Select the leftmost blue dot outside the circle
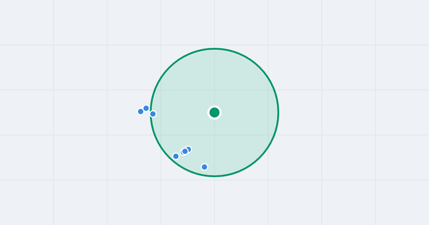This screenshot has height=225, width=429. click(x=141, y=111)
